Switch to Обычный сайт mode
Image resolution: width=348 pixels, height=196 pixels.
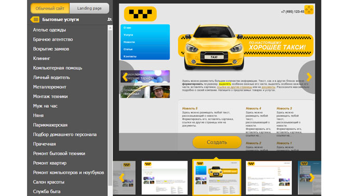click(x=50, y=8)
